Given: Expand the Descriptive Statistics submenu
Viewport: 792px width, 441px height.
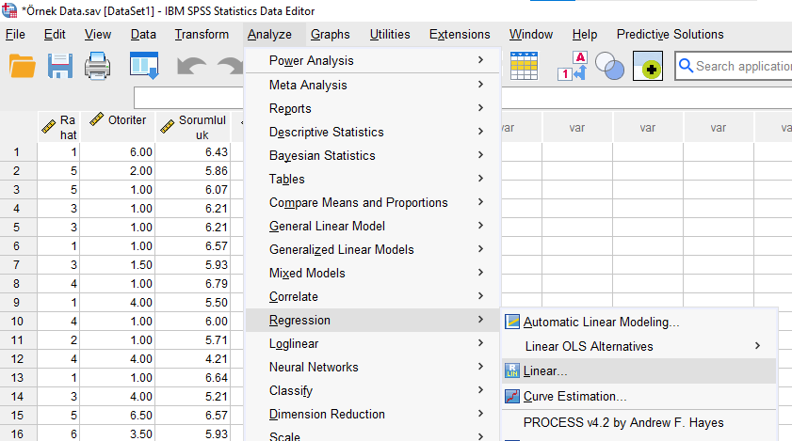Looking at the screenshot, I should [326, 132].
